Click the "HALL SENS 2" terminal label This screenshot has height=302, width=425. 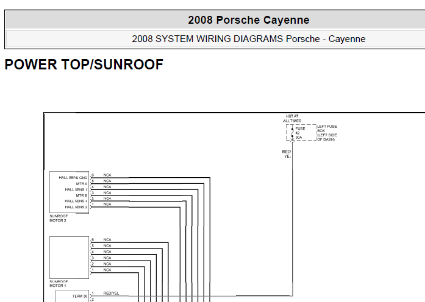point(76,207)
